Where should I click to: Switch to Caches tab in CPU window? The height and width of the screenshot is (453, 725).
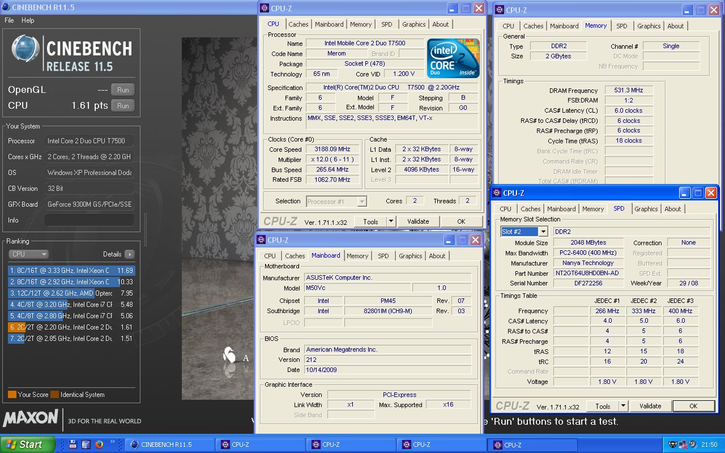tap(298, 24)
